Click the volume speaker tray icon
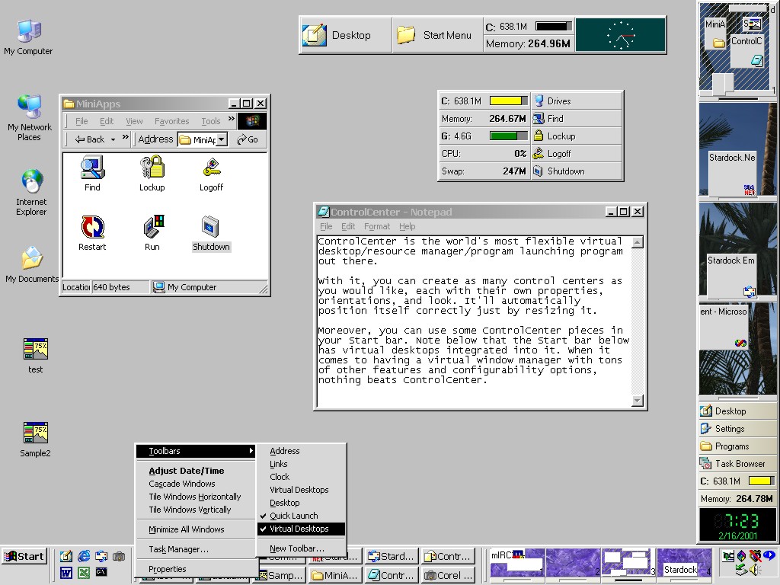Viewport: 780px width, 585px height. (x=756, y=570)
